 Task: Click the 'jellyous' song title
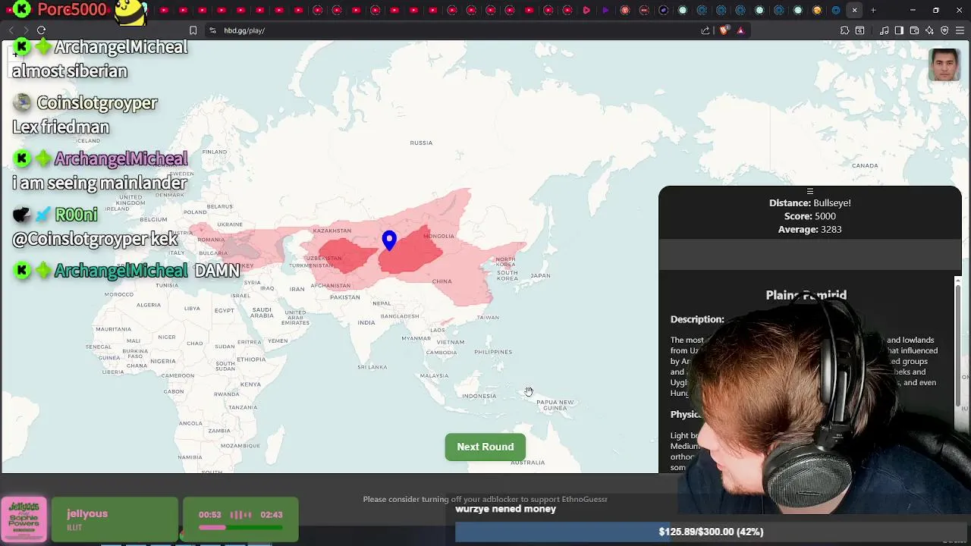pyautogui.click(x=87, y=513)
